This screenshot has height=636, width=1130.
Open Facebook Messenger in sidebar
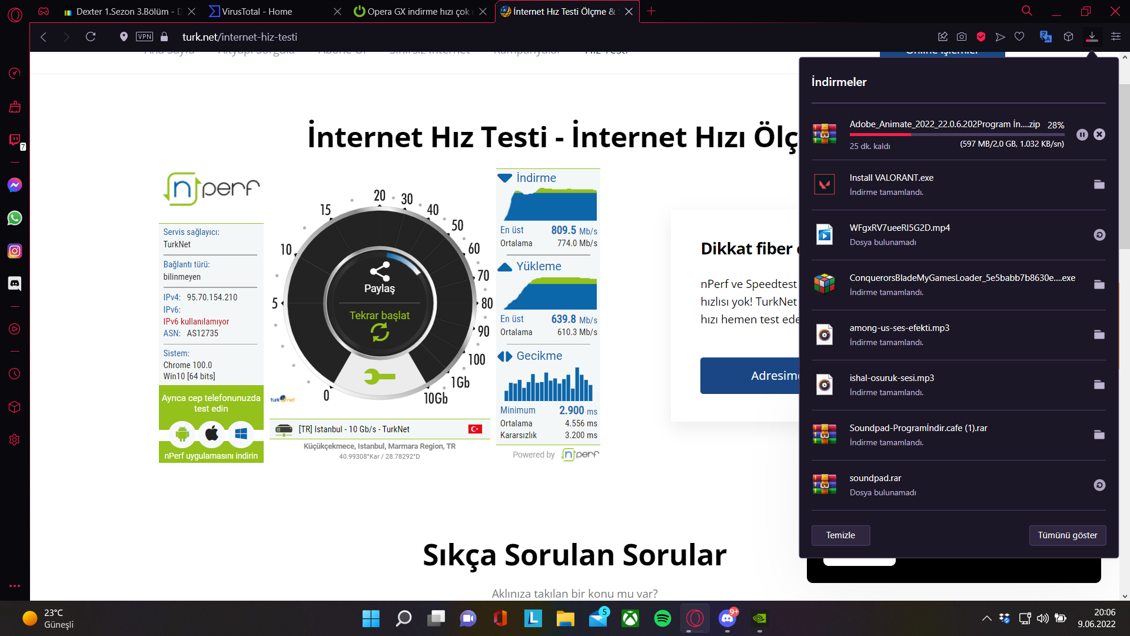[x=15, y=185]
